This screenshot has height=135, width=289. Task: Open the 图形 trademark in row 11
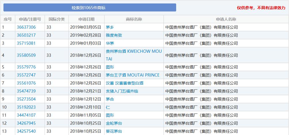point(110,115)
